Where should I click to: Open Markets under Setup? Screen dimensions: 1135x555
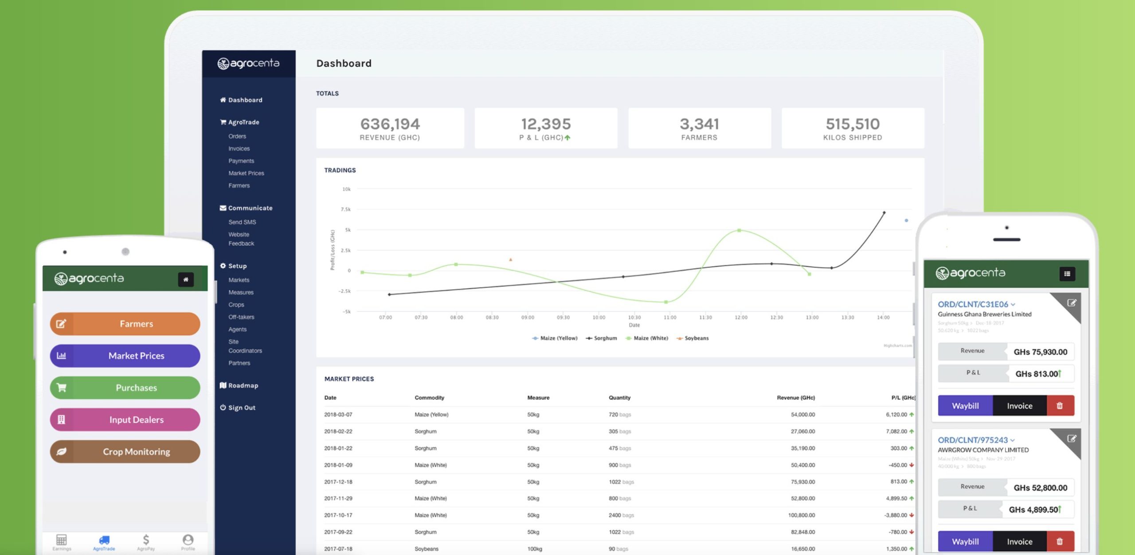[x=239, y=280]
